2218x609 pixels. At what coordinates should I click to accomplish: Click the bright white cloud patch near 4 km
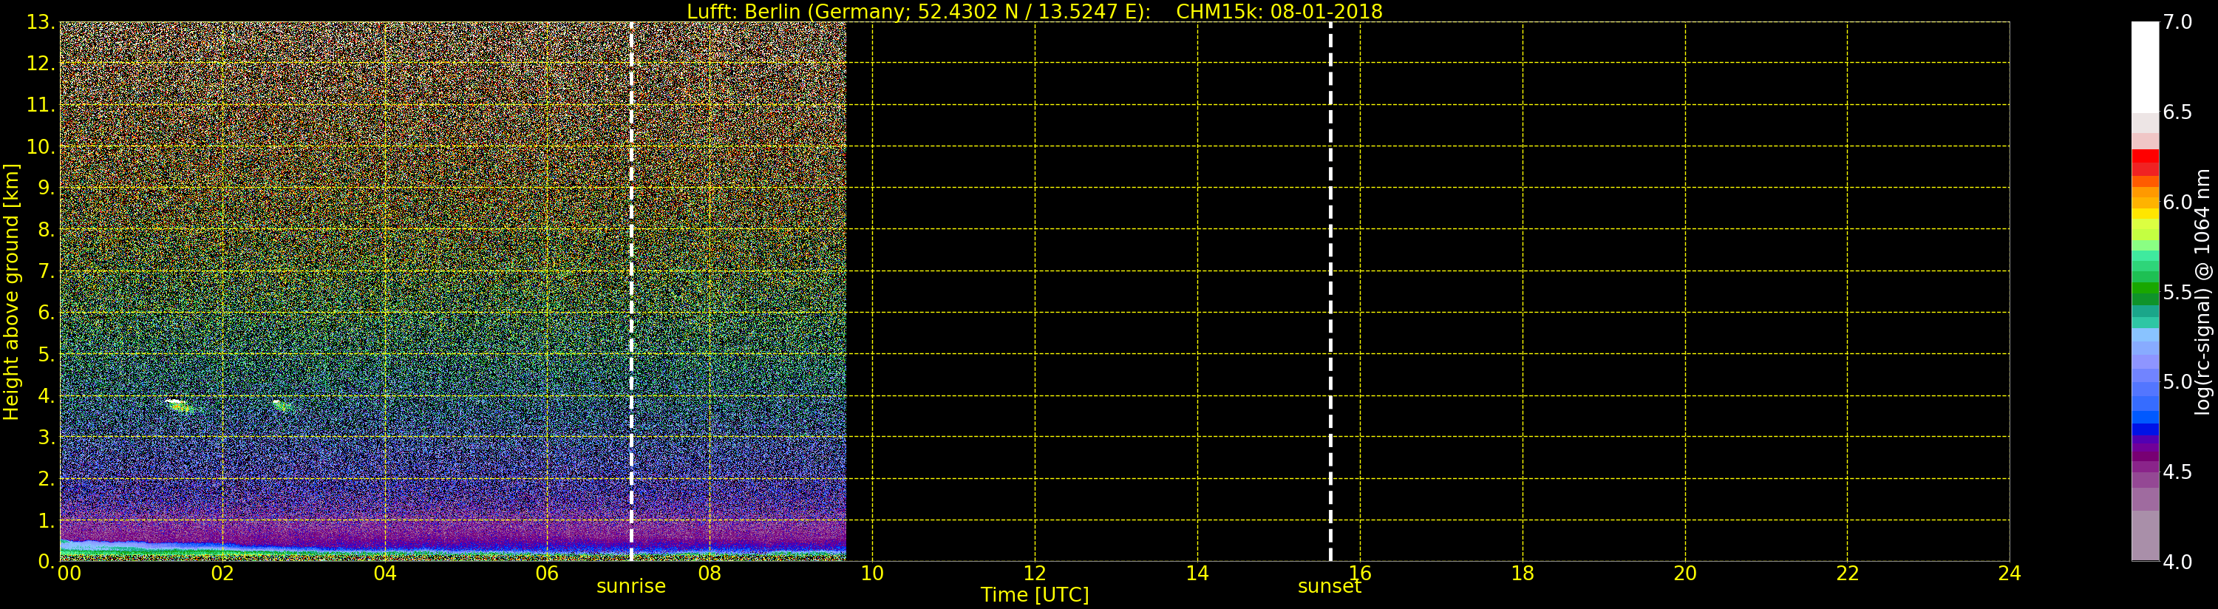pos(178,403)
